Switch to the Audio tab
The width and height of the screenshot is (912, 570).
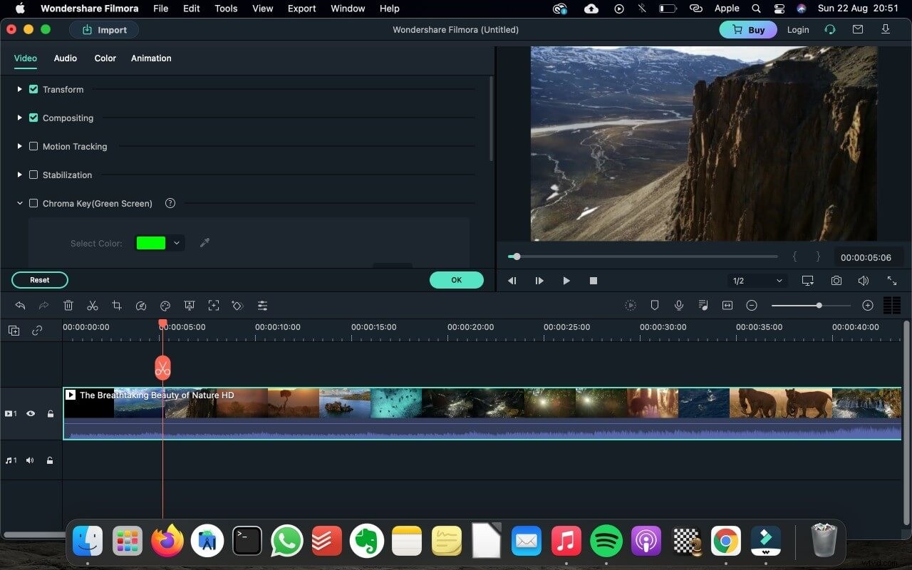(65, 58)
